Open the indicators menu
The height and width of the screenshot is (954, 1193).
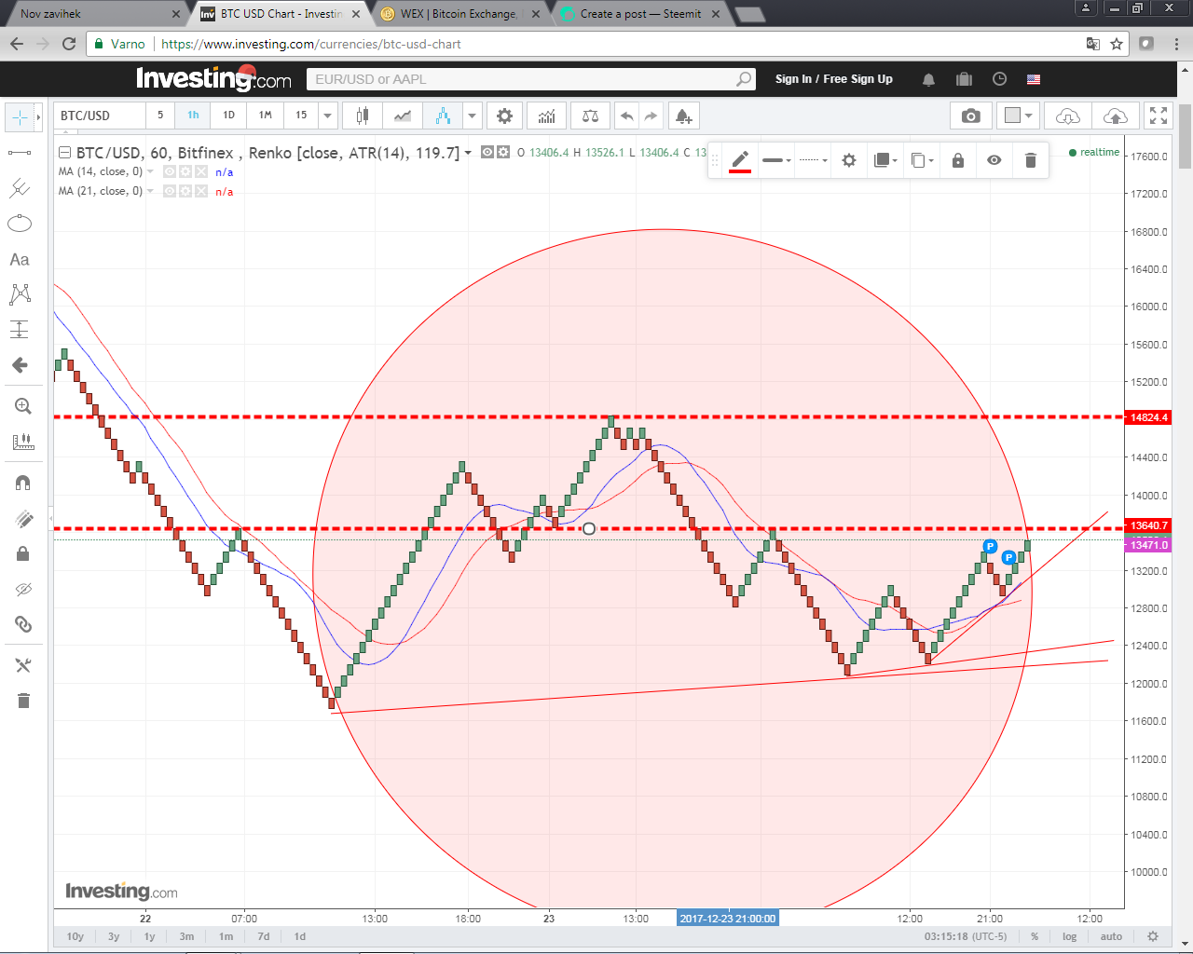click(x=547, y=116)
